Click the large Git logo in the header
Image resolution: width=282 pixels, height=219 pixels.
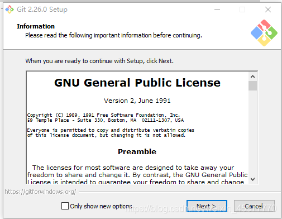[264, 33]
